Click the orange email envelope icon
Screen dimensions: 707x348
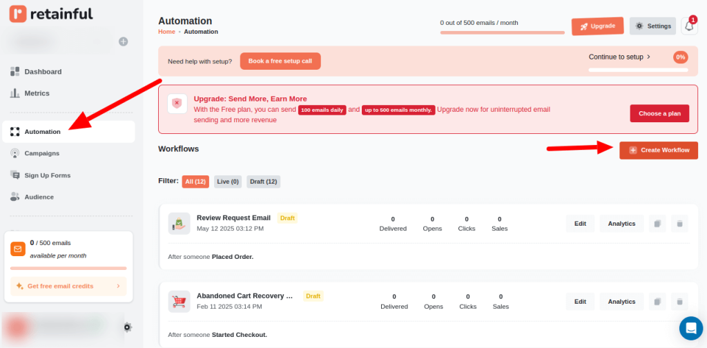point(18,249)
